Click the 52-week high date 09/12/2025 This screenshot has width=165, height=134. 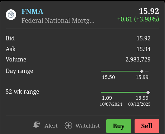tap(139, 104)
